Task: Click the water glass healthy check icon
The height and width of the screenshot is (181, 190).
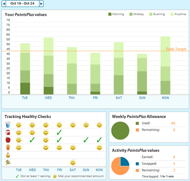Action: [8, 125]
